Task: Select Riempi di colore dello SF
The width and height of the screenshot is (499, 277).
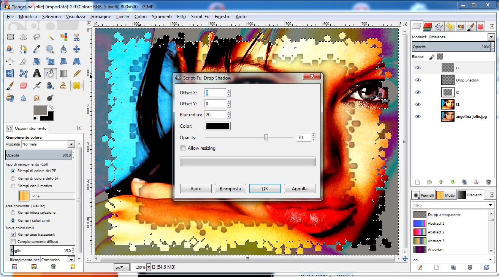Action: (13, 178)
